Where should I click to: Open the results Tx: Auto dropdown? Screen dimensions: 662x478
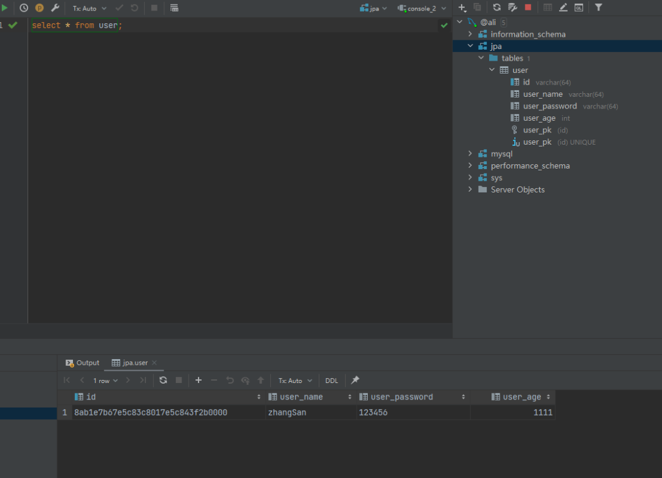[x=295, y=381]
